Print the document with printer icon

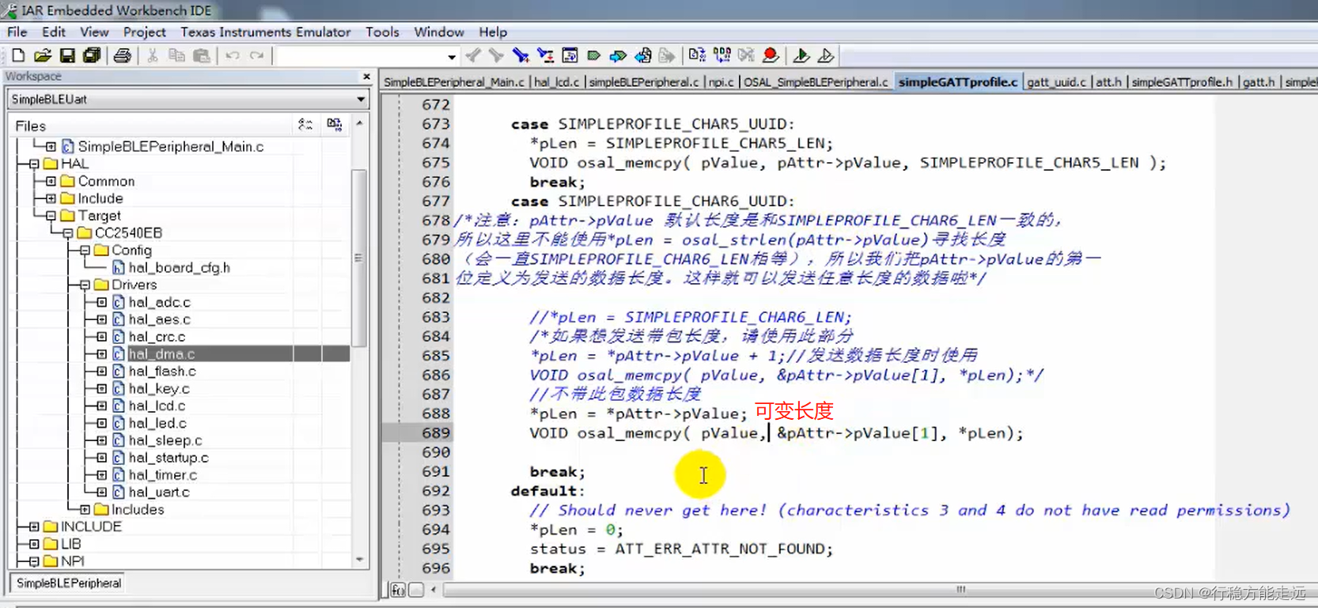tap(122, 55)
